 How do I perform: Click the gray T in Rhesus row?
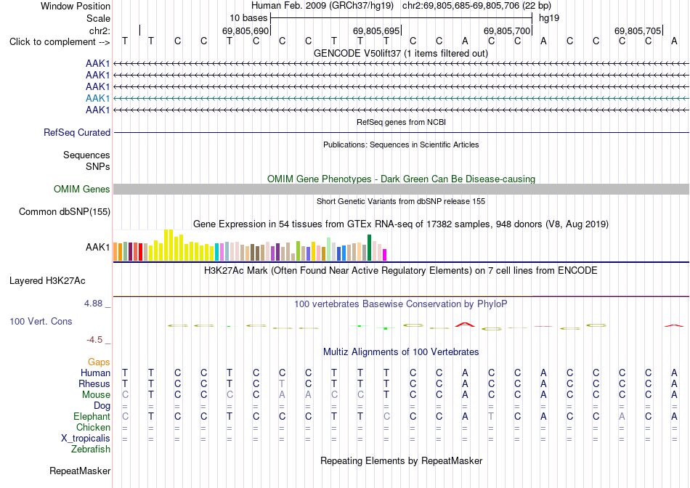pyautogui.click(x=282, y=383)
